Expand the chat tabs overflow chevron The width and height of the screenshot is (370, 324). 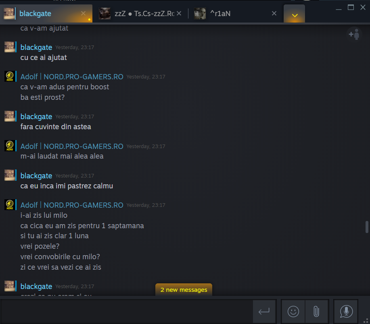coord(295,14)
